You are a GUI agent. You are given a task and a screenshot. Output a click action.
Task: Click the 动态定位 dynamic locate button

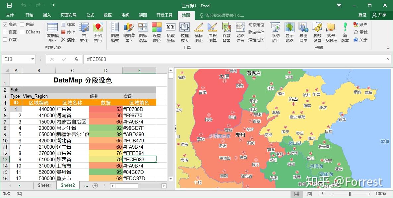(256, 25)
